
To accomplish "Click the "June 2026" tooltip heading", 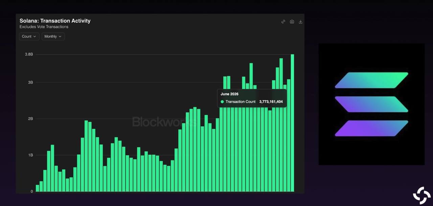I will pyautogui.click(x=230, y=94).
